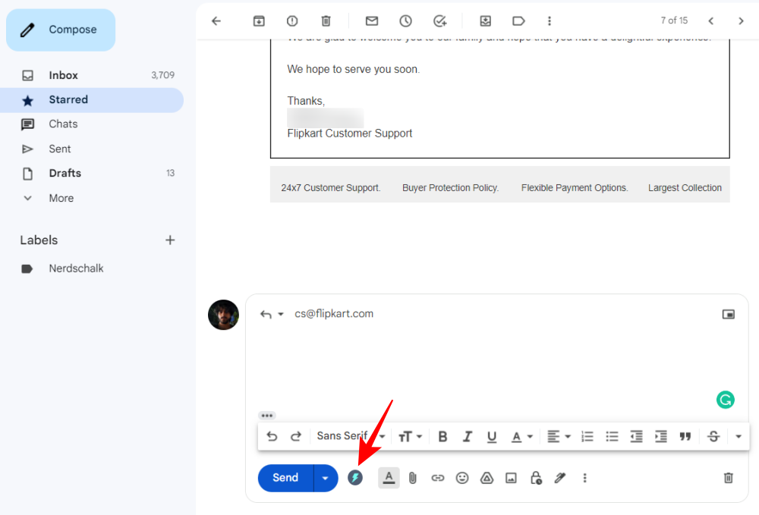Toggle bold formatting

[x=442, y=436]
